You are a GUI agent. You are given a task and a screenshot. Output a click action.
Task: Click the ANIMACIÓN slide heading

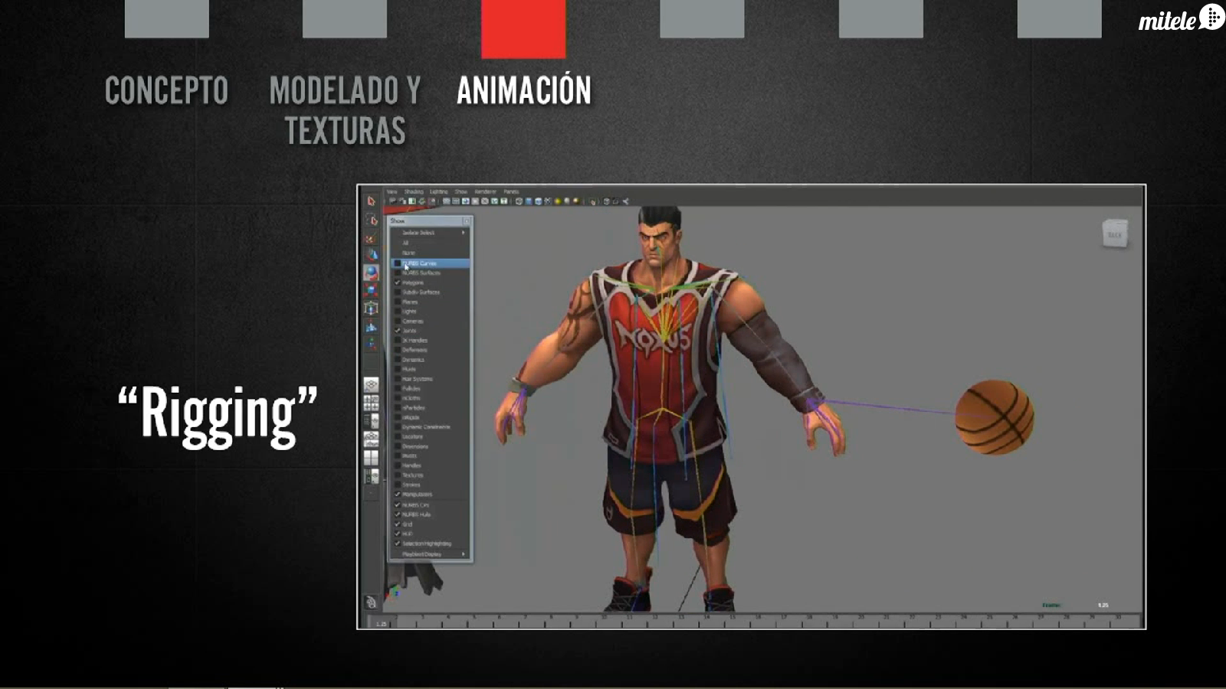tap(524, 90)
